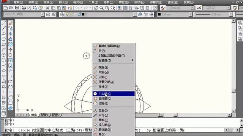Open the Plot printer icon
Image resolution: width=243 pixels, height=136 pixels.
(x=24, y=8)
